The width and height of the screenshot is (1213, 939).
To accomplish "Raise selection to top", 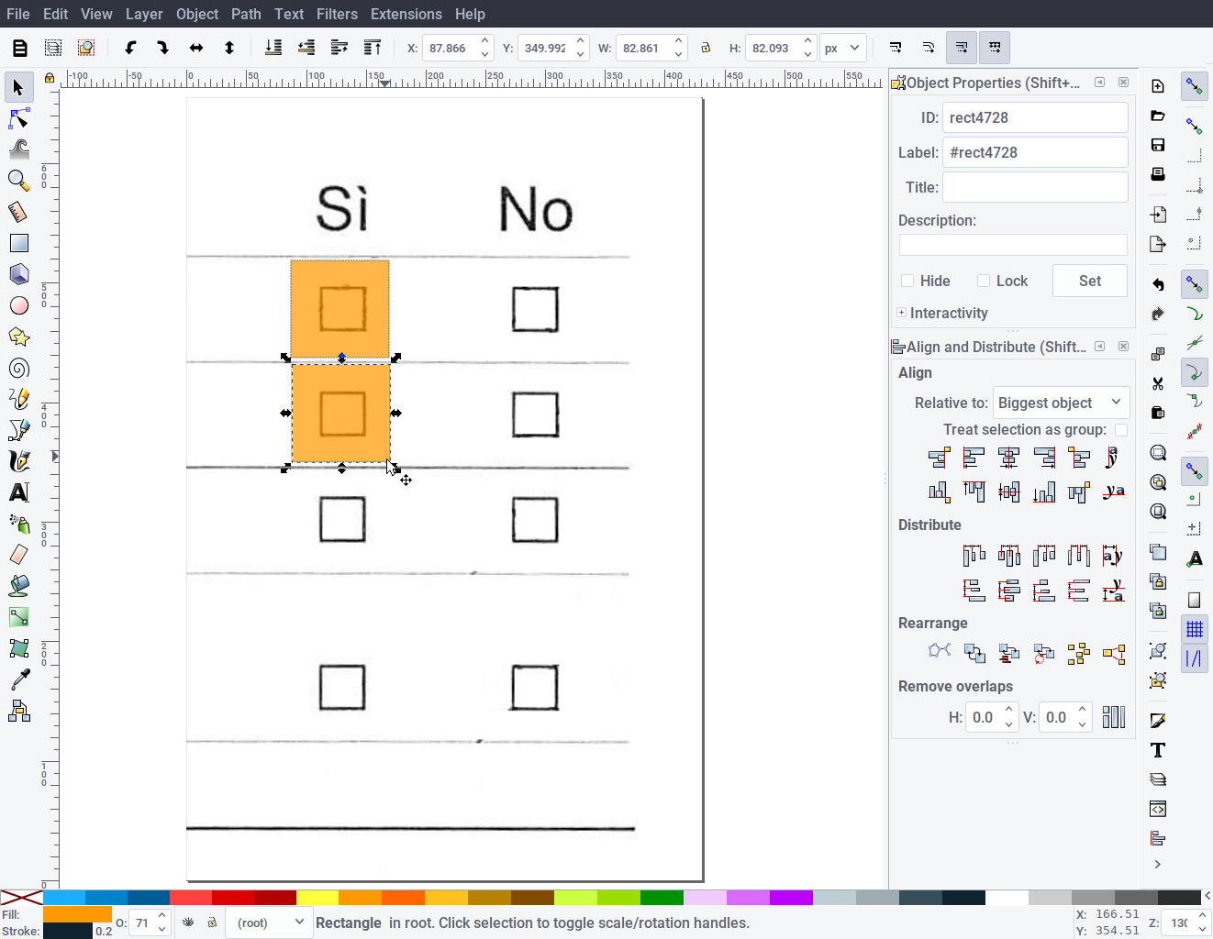I will coord(373,48).
